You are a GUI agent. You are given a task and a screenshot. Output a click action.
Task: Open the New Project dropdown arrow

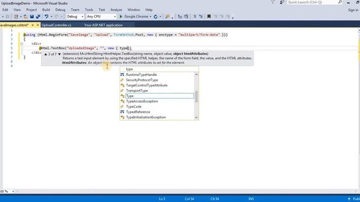[21, 17]
